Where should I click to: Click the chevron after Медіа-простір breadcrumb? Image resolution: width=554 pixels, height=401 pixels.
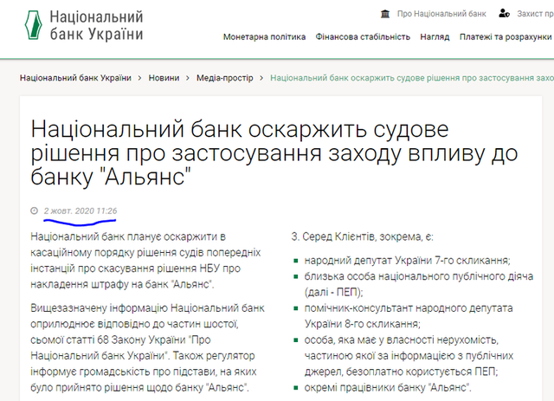point(262,78)
